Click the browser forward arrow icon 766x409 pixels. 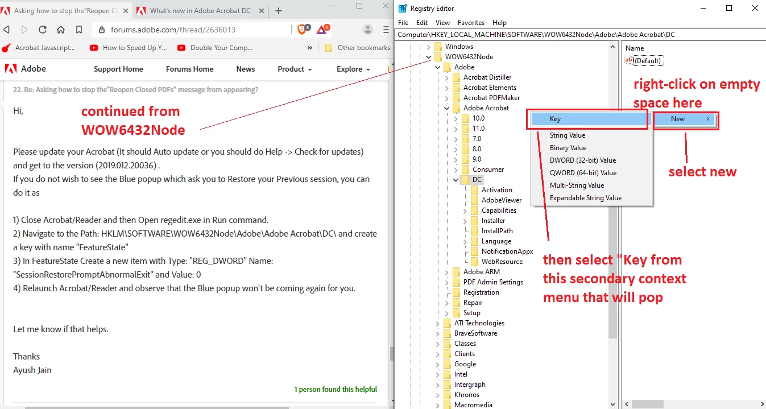point(24,30)
